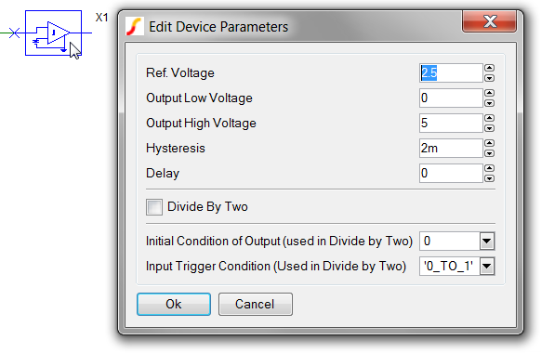Click the comparator symbol X1 in schematic
This screenshot has width=541, height=353.
(x=54, y=33)
